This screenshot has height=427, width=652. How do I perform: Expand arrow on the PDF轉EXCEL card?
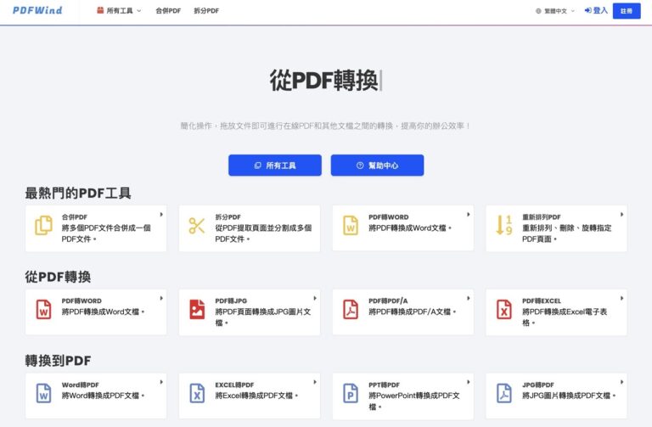[621, 298]
